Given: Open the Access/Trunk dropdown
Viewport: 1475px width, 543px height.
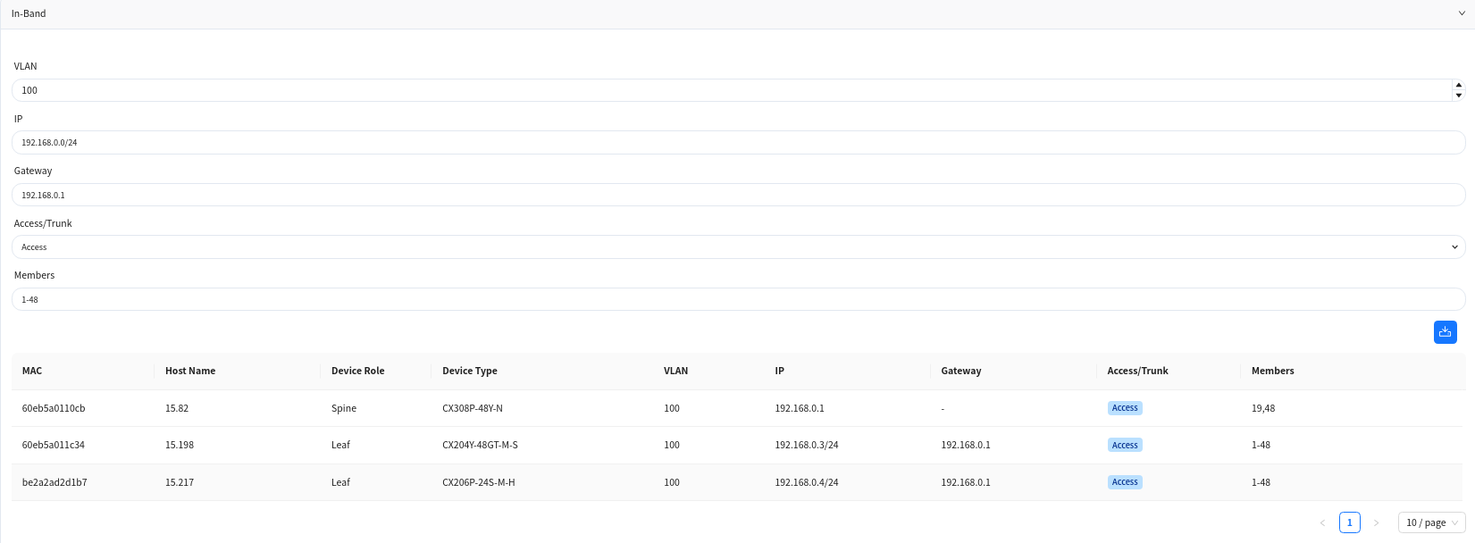Looking at the screenshot, I should 738,247.
